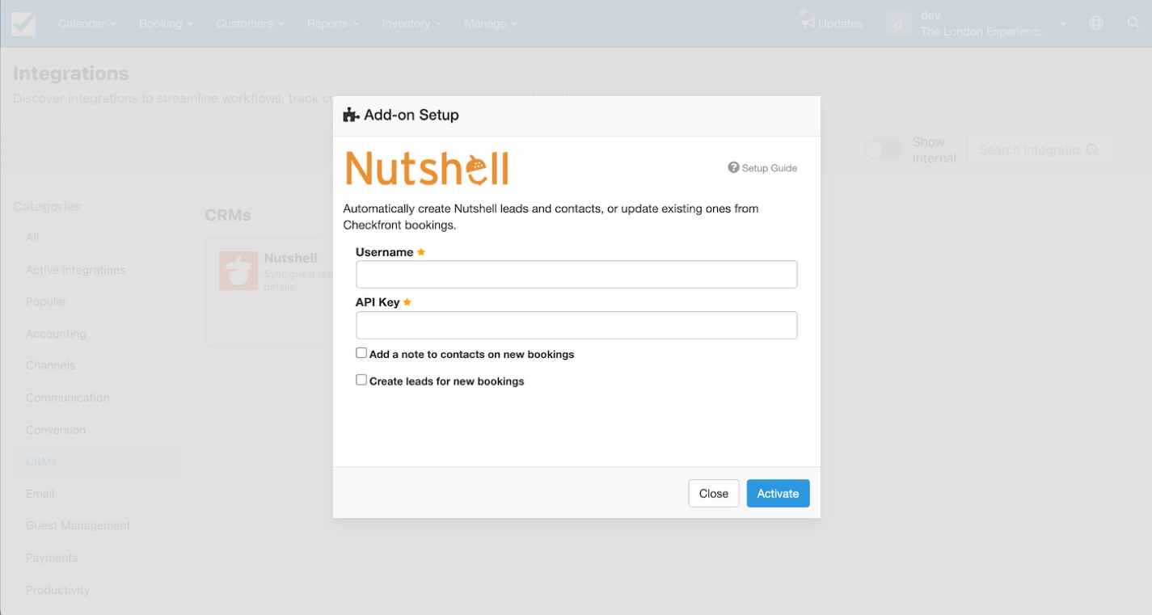
Task: Check Create leads for new bookings
Action: [361, 380]
